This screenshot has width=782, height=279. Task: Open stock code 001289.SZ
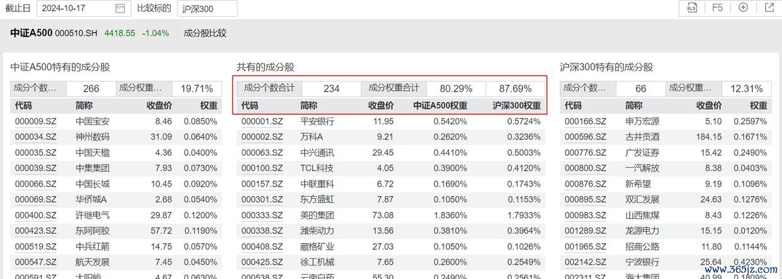(x=586, y=231)
